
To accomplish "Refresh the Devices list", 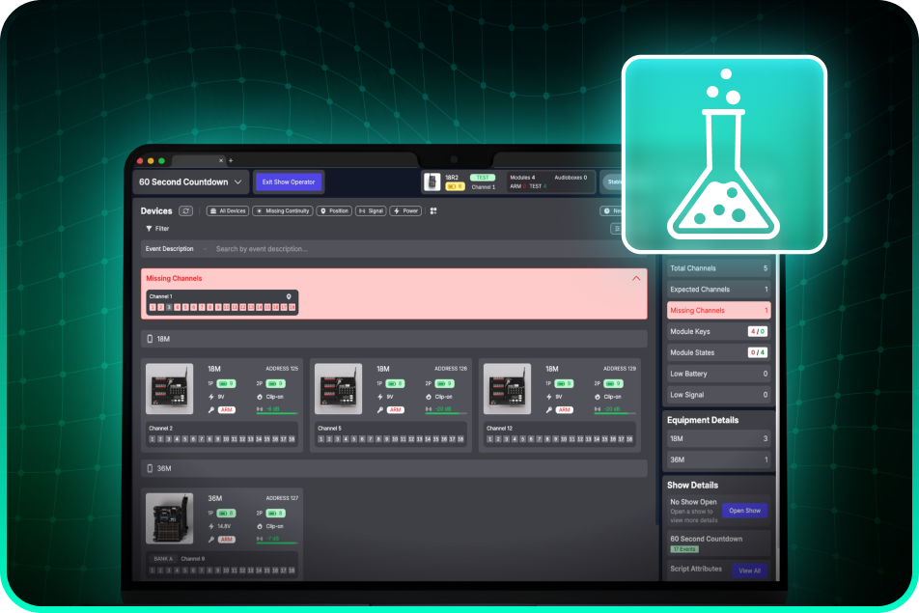I will [x=185, y=211].
